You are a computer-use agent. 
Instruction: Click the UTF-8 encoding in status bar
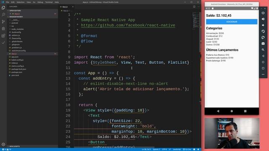point(164,149)
